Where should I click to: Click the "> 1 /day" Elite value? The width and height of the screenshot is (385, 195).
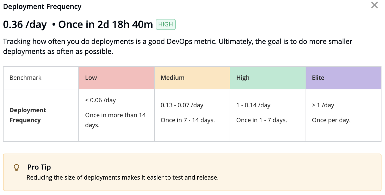click(x=323, y=105)
